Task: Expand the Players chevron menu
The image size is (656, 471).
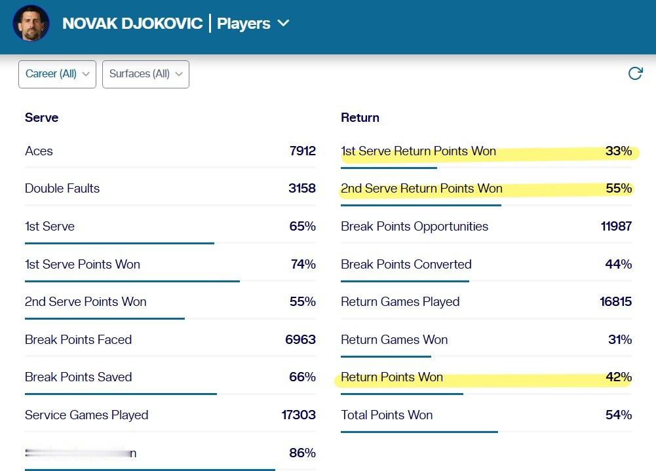Action: pos(283,23)
